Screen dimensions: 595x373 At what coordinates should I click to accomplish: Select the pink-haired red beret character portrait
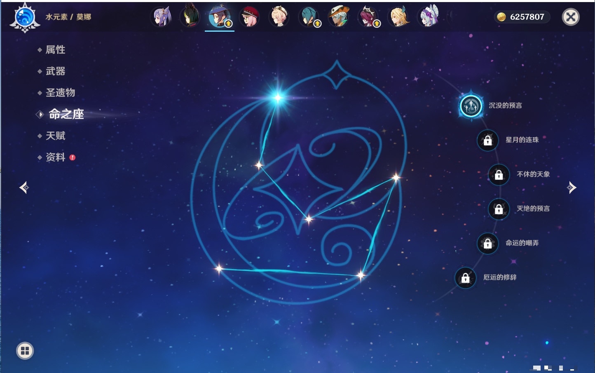click(249, 17)
